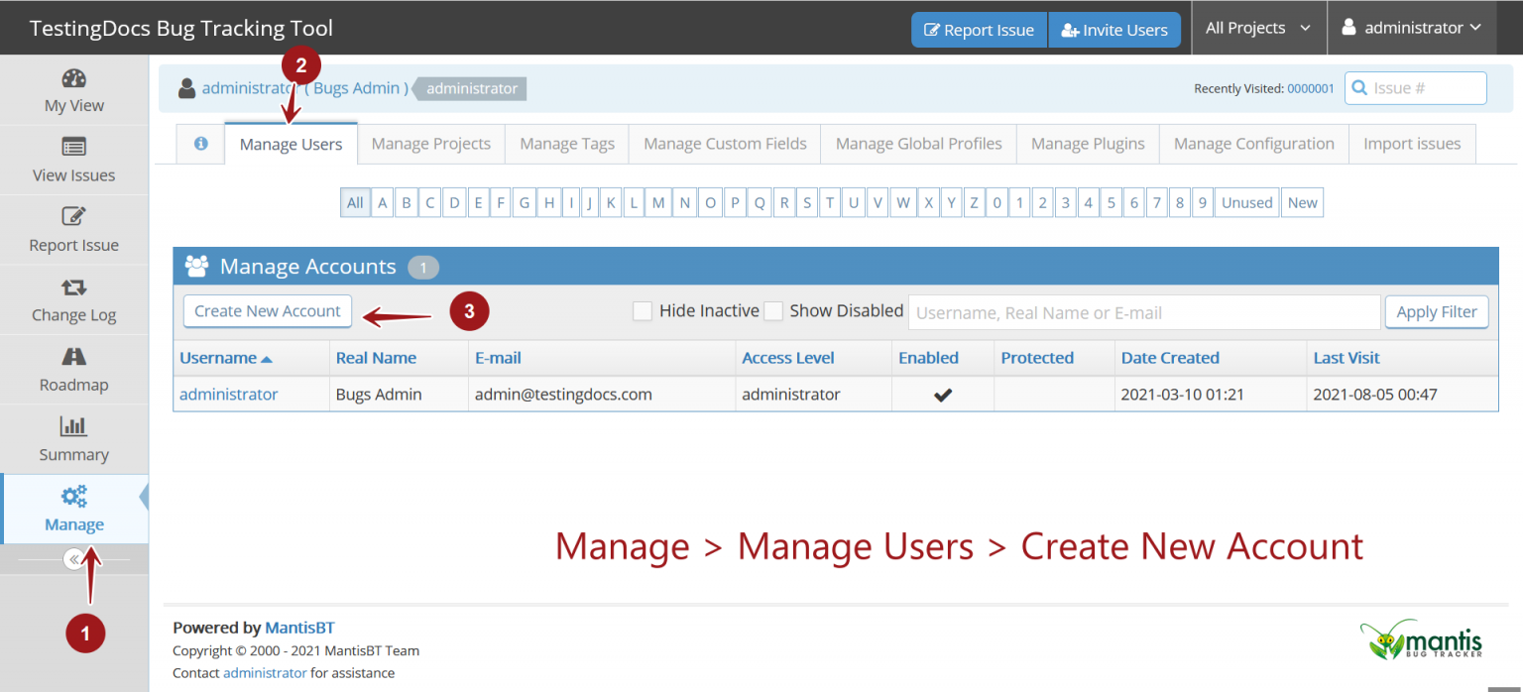Open the Roadmap sidebar icon
The image size is (1523, 692).
pyautogui.click(x=74, y=357)
